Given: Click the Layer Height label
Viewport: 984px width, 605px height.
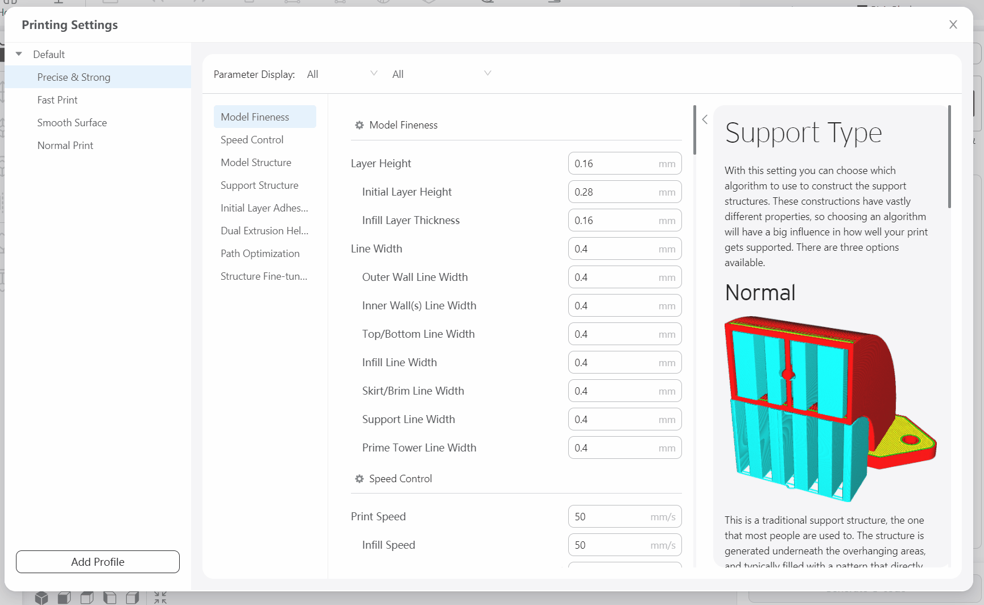Looking at the screenshot, I should [x=381, y=163].
